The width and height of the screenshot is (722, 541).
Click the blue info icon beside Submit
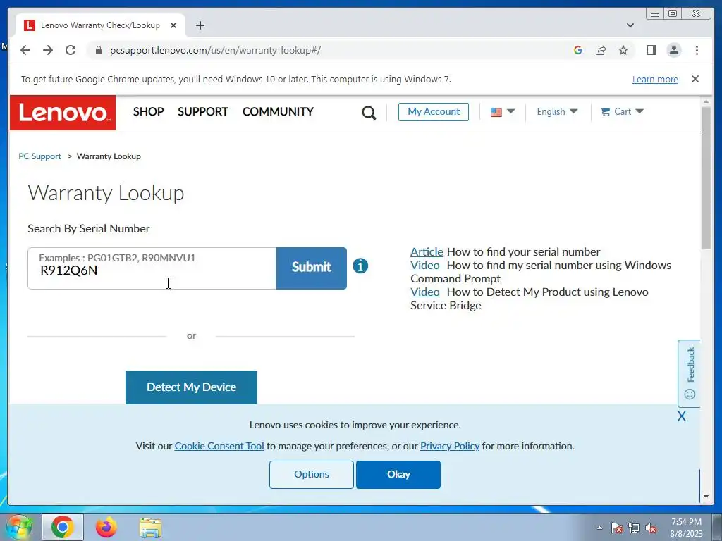click(x=360, y=266)
